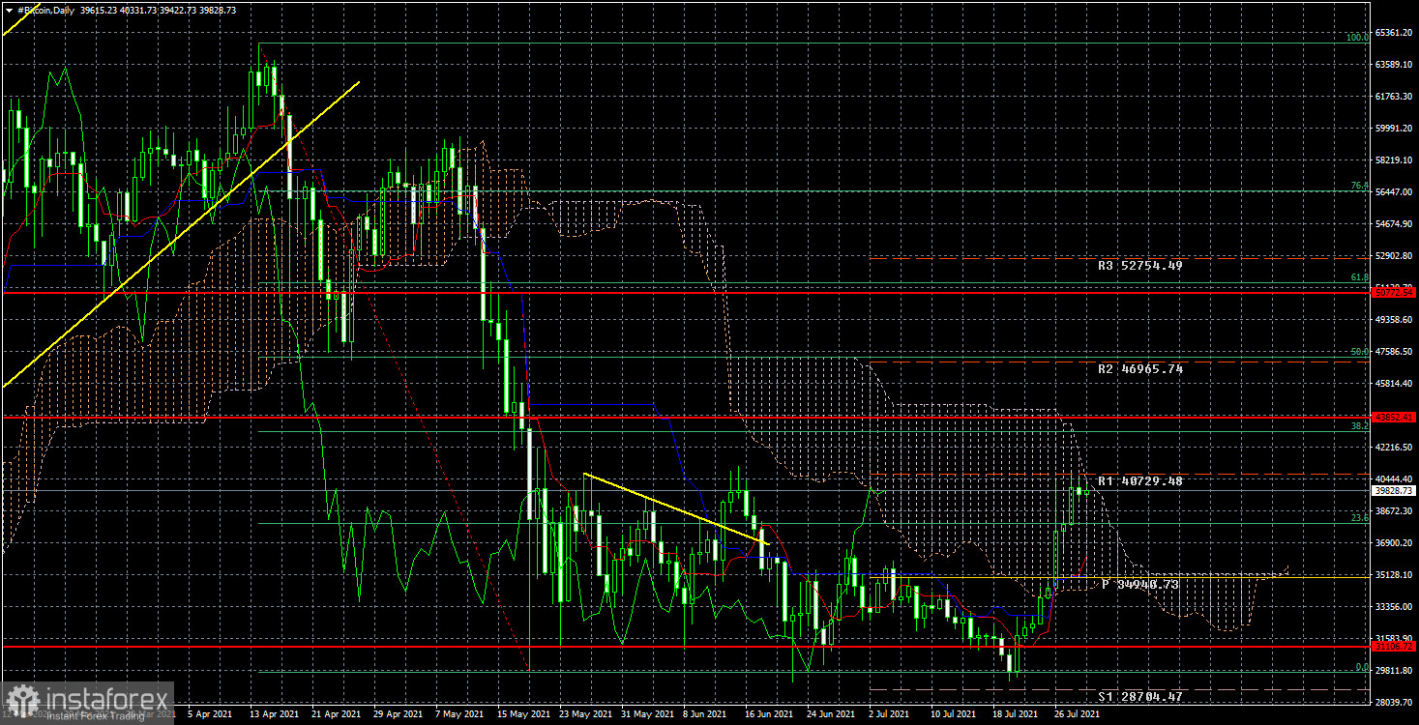Click the 26 Jul 2021 date label
Screen dimensions: 1419x725
[x=1076, y=714]
